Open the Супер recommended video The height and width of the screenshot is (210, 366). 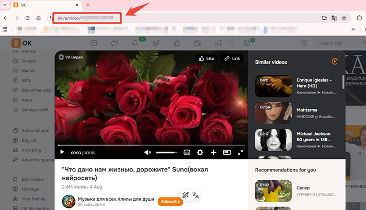point(273,191)
